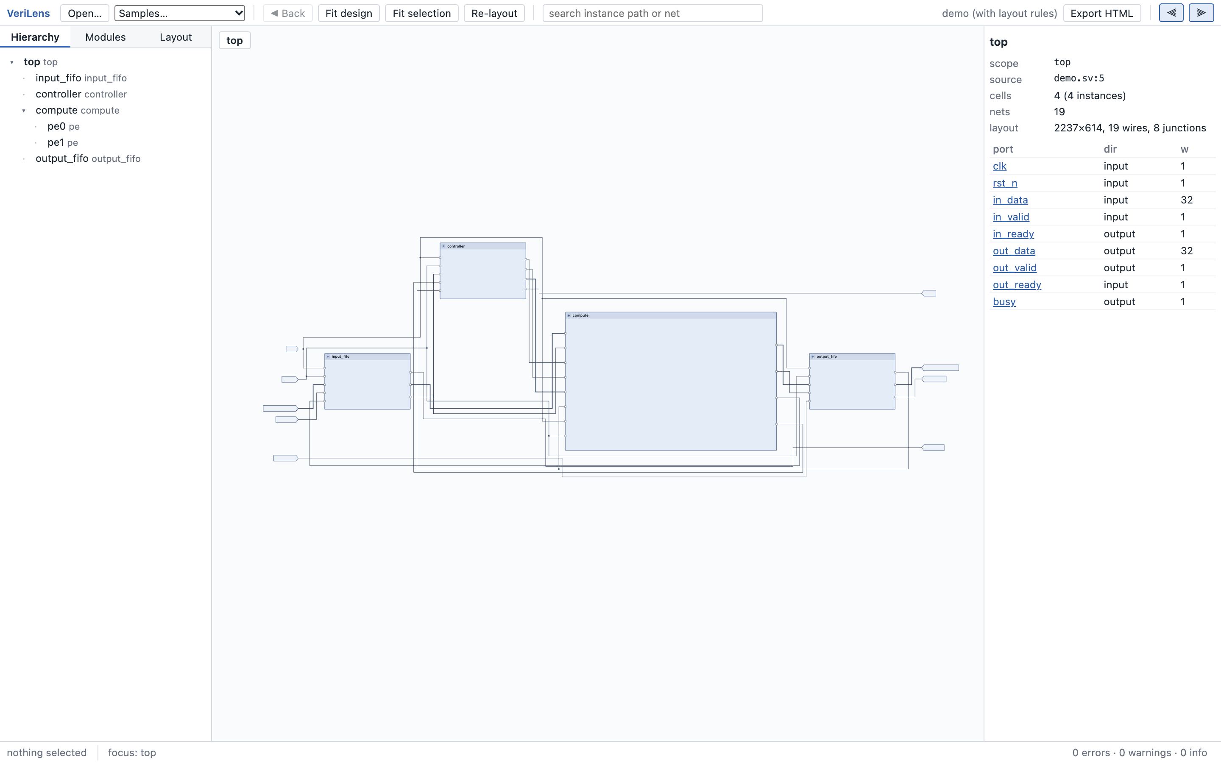The height and width of the screenshot is (763, 1221).
Task: Open the out_valid port link
Action: [x=1014, y=267]
